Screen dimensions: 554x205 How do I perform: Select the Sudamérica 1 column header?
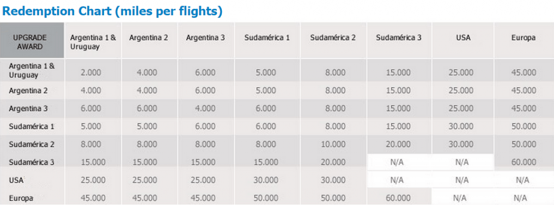tap(267, 38)
